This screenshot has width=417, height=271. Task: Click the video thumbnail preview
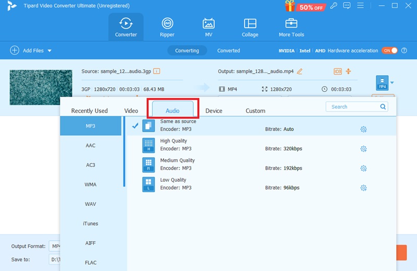41,87
